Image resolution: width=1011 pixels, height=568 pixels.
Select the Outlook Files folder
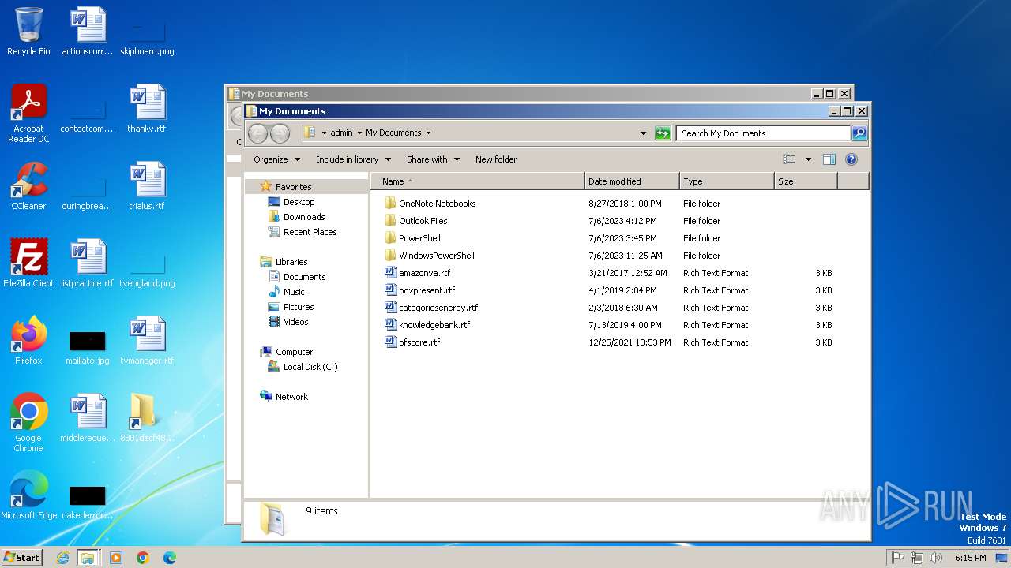point(415,221)
